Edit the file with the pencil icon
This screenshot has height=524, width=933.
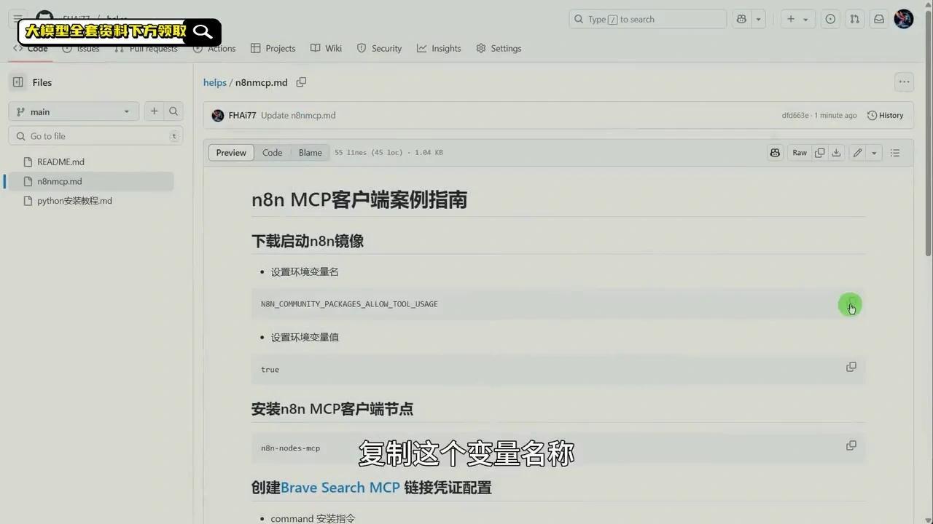[857, 152]
